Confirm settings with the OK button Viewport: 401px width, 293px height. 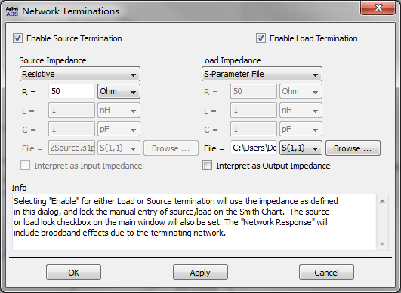click(x=74, y=273)
